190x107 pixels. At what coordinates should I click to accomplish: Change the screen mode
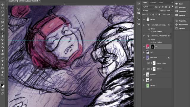click(2, 93)
